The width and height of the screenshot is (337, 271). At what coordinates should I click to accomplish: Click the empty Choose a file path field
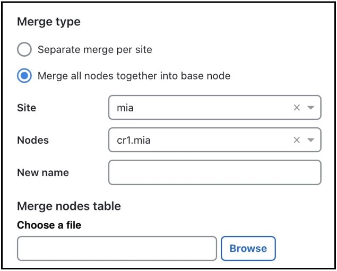pos(117,248)
